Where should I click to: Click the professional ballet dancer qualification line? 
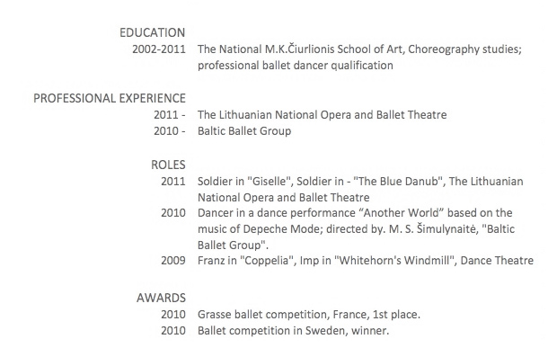[296, 66]
